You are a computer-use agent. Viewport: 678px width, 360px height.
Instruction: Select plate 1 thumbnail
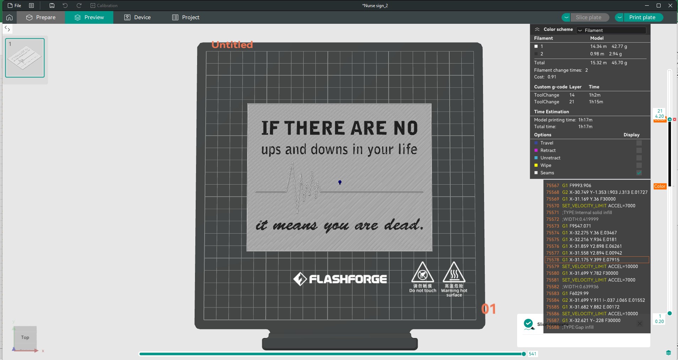click(x=25, y=58)
